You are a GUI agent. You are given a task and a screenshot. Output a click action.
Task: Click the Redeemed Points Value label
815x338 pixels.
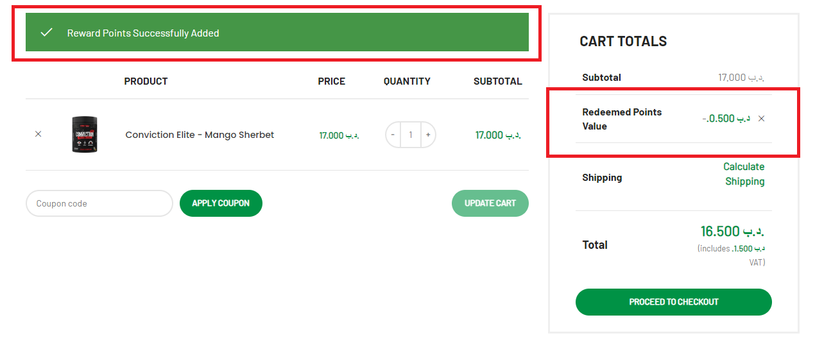pyautogui.click(x=621, y=119)
